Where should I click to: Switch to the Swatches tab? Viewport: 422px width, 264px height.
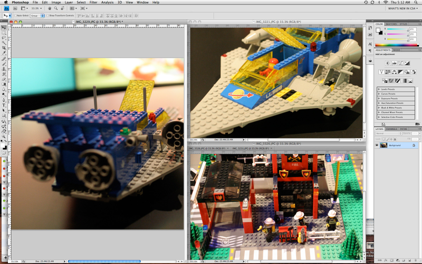(x=391, y=24)
